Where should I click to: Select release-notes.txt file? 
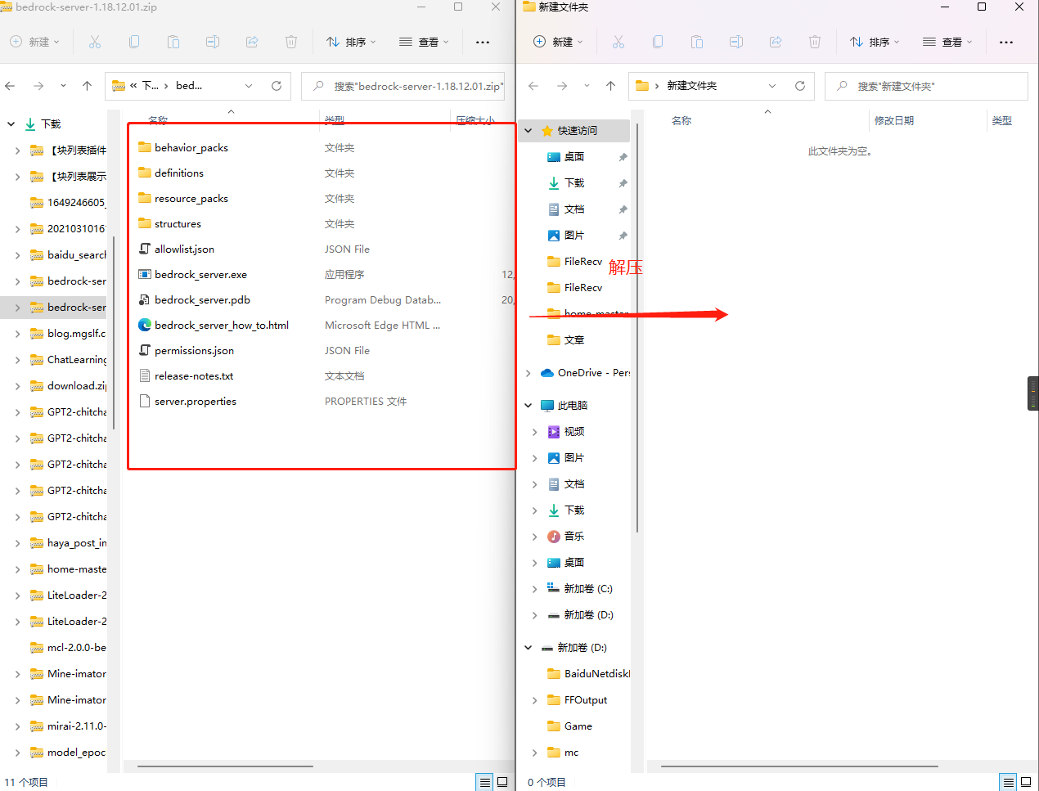pos(194,376)
